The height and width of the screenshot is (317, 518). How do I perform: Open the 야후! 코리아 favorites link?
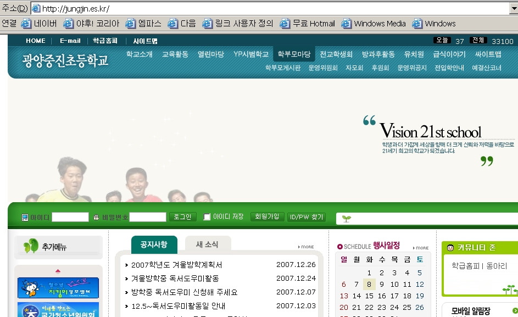[x=91, y=24]
